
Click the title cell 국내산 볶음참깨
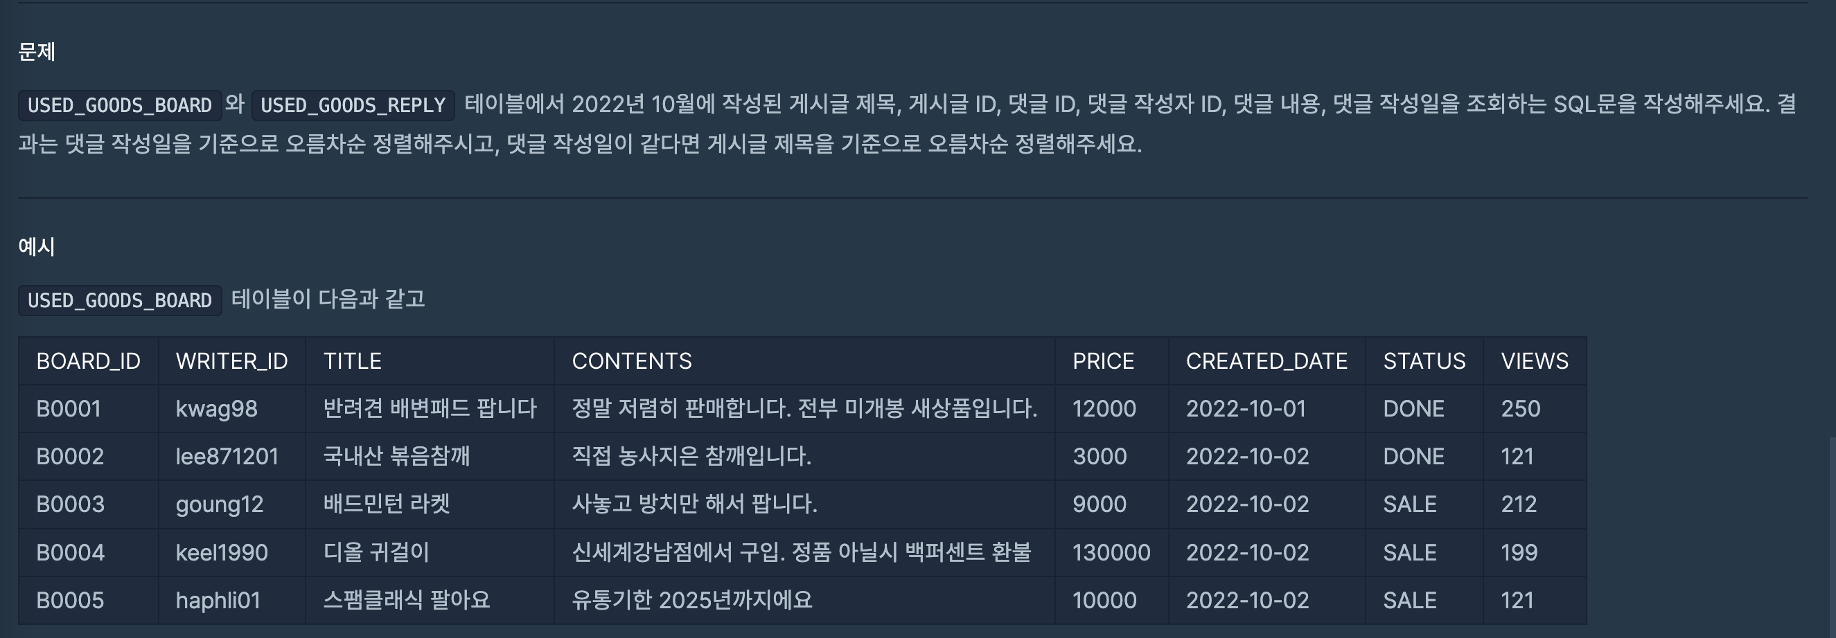pos(396,457)
